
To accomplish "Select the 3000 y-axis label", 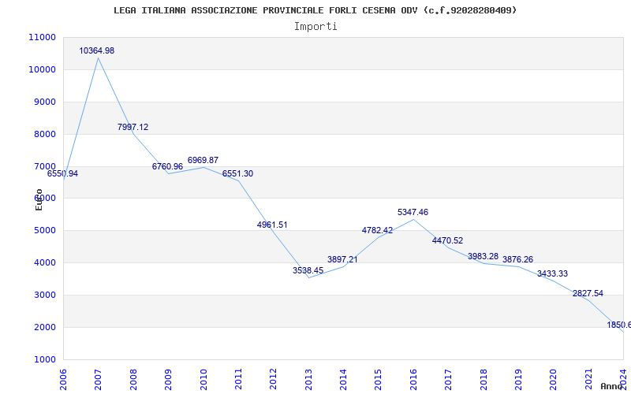I will click(45, 295).
